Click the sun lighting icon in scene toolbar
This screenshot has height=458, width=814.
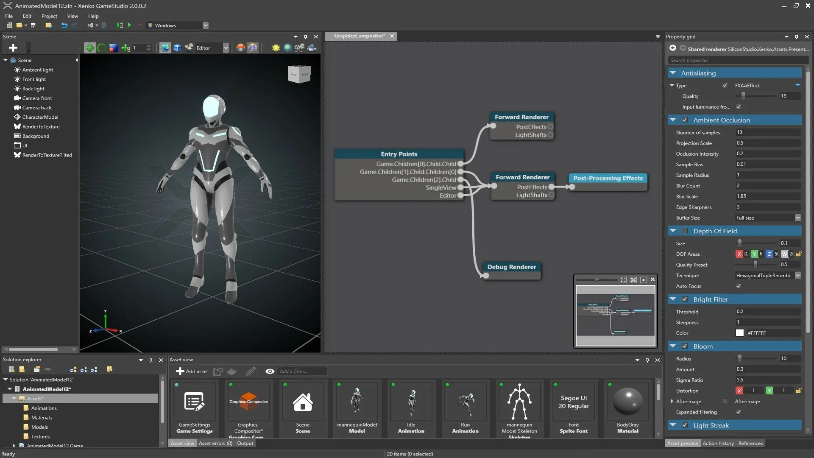click(276, 48)
